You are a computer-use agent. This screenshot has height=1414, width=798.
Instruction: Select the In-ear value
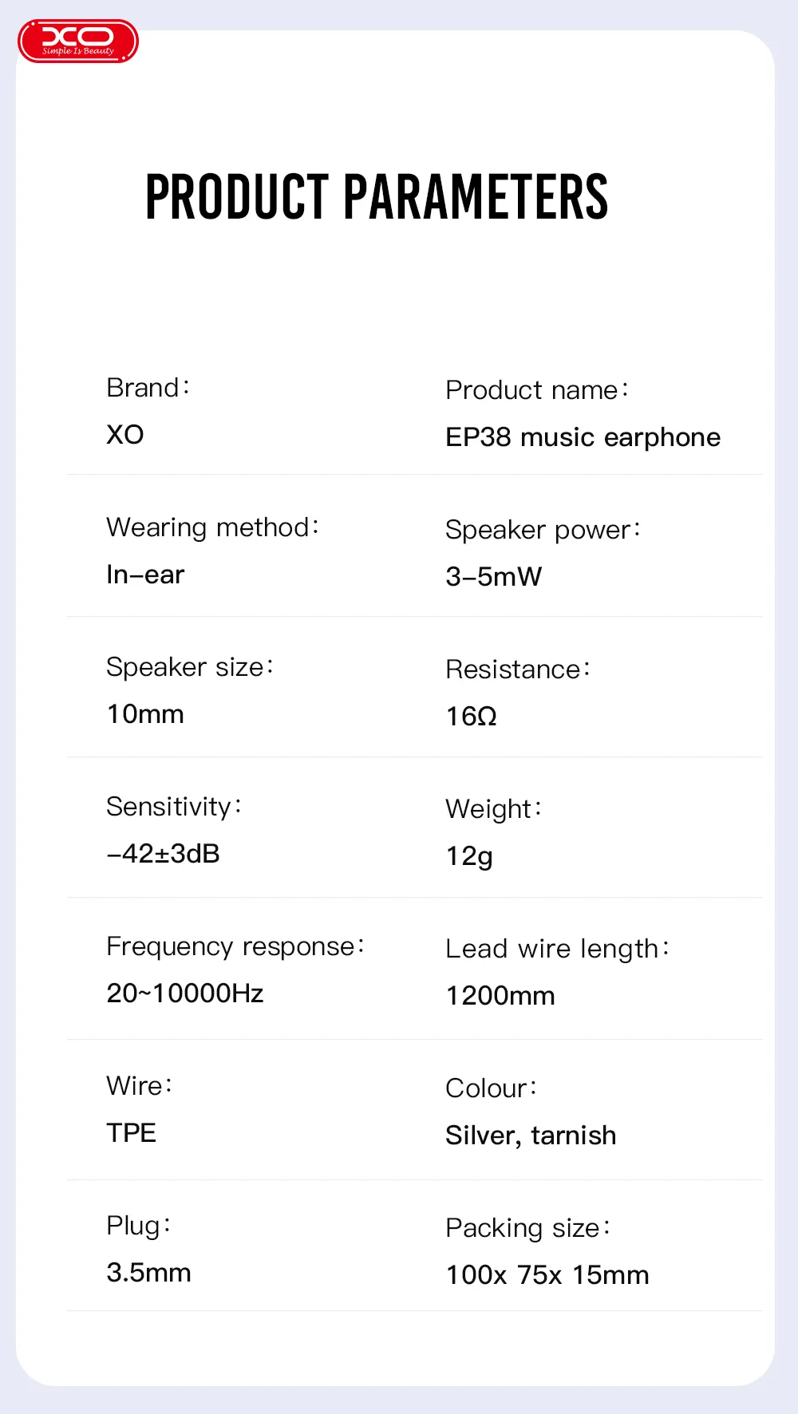pyautogui.click(x=145, y=575)
